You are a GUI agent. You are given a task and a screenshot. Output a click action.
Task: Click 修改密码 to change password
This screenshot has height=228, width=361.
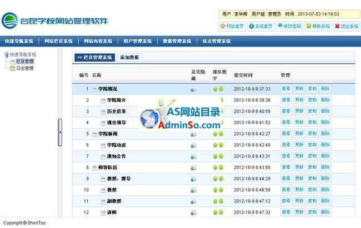tap(289, 26)
